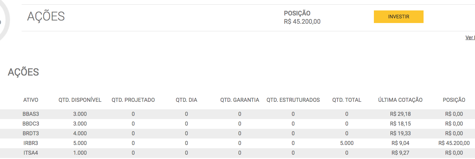
Task: Click the POSIÇÃO R$ 45.200,00 summary header
Action: tap(302, 18)
